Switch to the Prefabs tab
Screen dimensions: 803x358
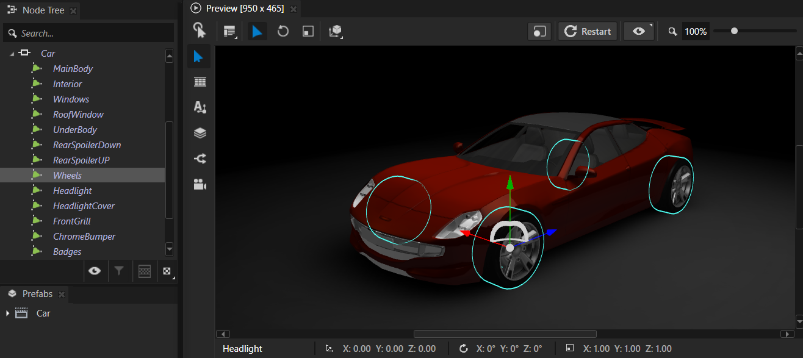(x=34, y=293)
